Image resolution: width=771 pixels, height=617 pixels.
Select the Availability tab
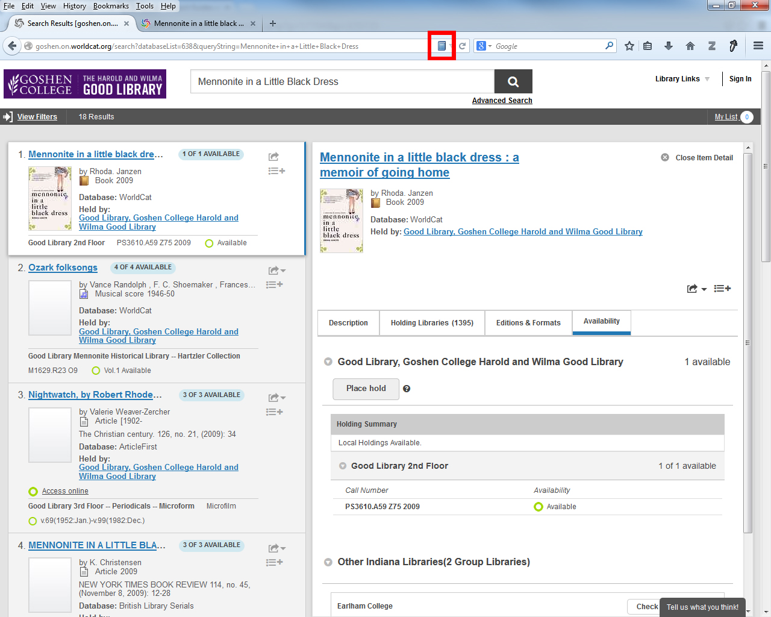click(x=601, y=322)
